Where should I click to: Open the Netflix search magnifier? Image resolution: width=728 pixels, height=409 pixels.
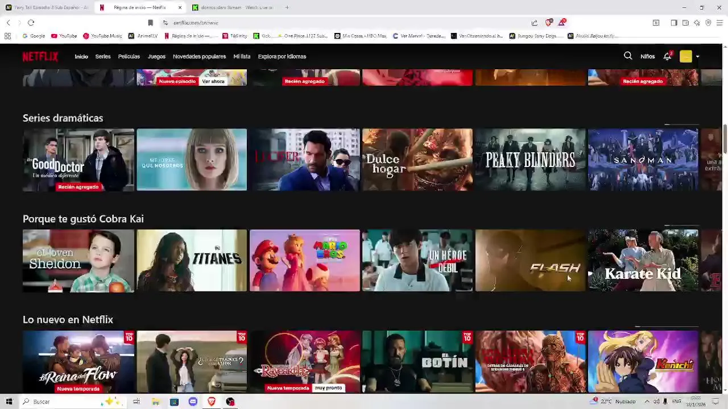coord(628,56)
